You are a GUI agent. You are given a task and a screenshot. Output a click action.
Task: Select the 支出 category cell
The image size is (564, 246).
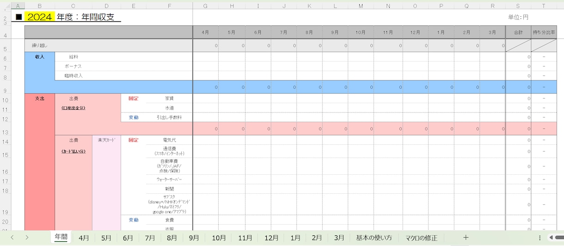coord(39,98)
